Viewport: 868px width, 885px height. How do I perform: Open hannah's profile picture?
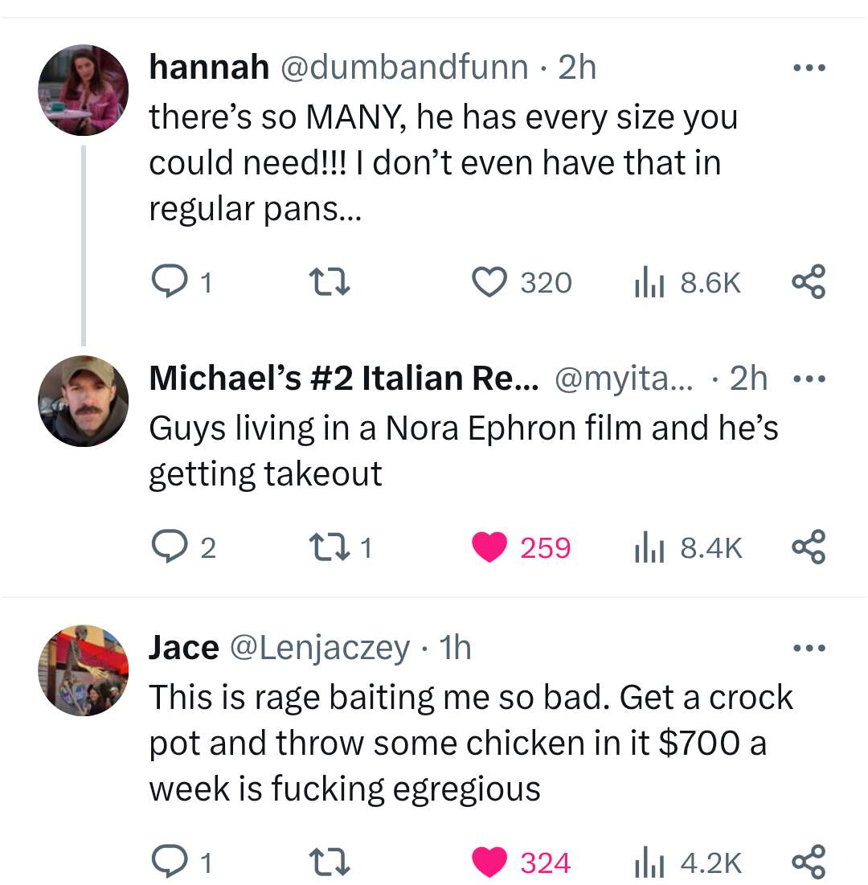click(x=84, y=91)
